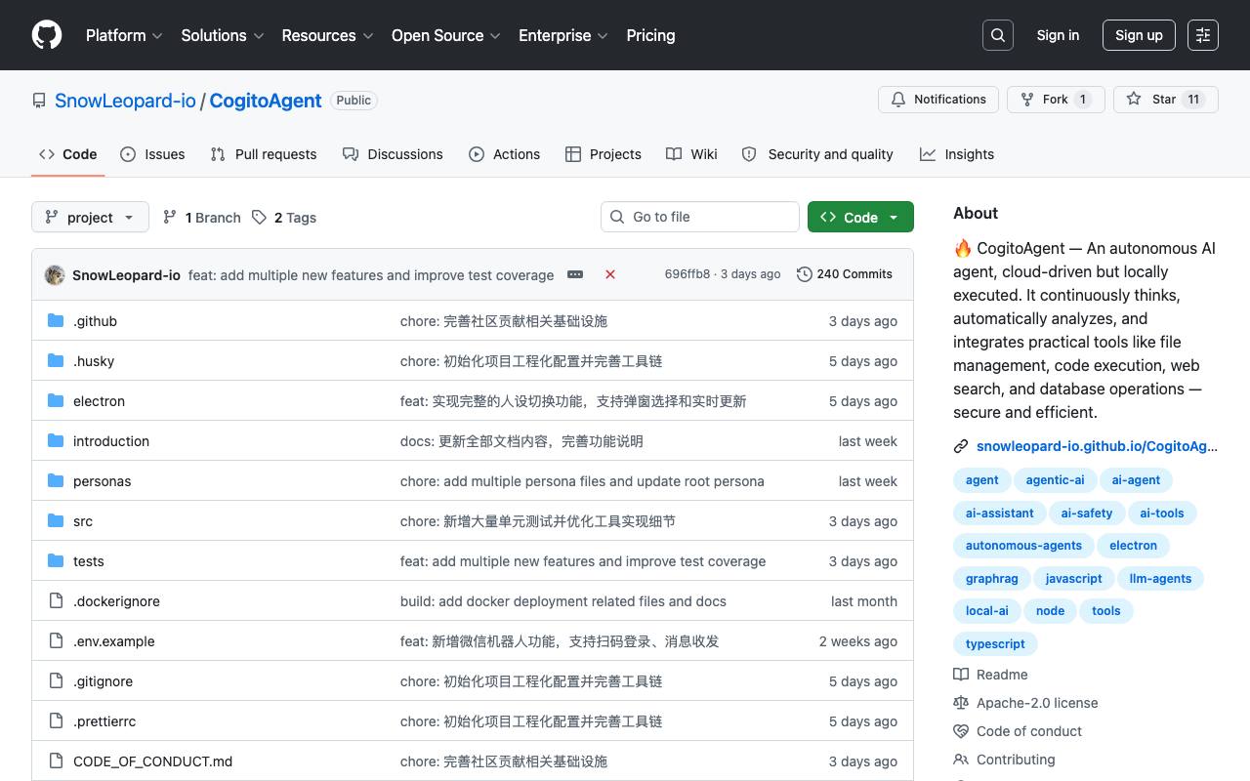This screenshot has height=781, width=1250.
Task: View the 2 Tags link
Action: click(x=284, y=218)
